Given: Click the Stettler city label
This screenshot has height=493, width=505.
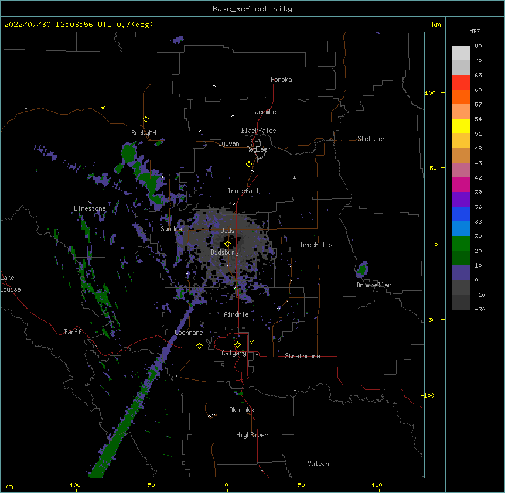Looking at the screenshot, I should pos(371,139).
